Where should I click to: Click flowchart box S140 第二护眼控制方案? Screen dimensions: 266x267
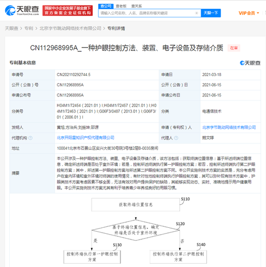point(178,257)
